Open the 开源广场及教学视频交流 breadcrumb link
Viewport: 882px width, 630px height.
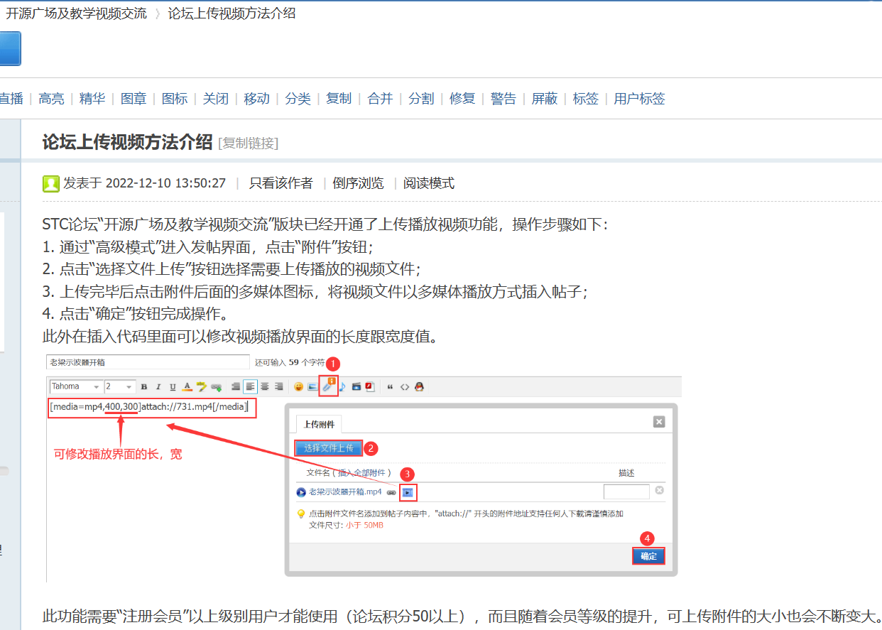[x=77, y=13]
